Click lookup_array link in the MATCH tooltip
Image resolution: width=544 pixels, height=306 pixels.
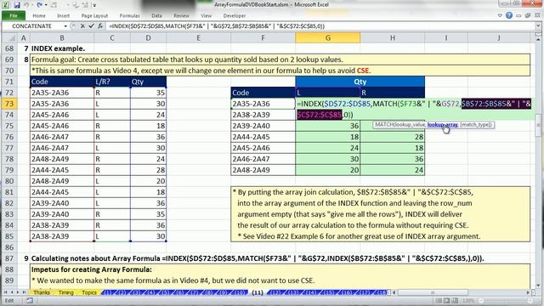point(442,125)
